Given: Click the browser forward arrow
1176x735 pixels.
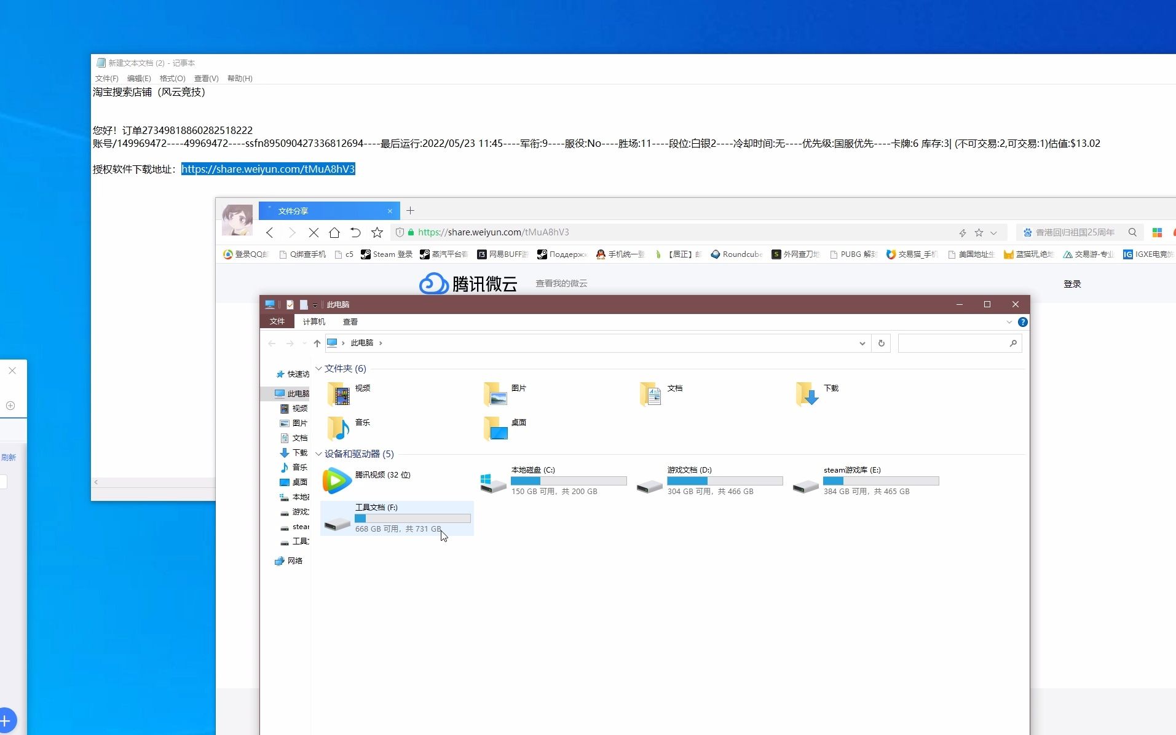Looking at the screenshot, I should point(292,232).
